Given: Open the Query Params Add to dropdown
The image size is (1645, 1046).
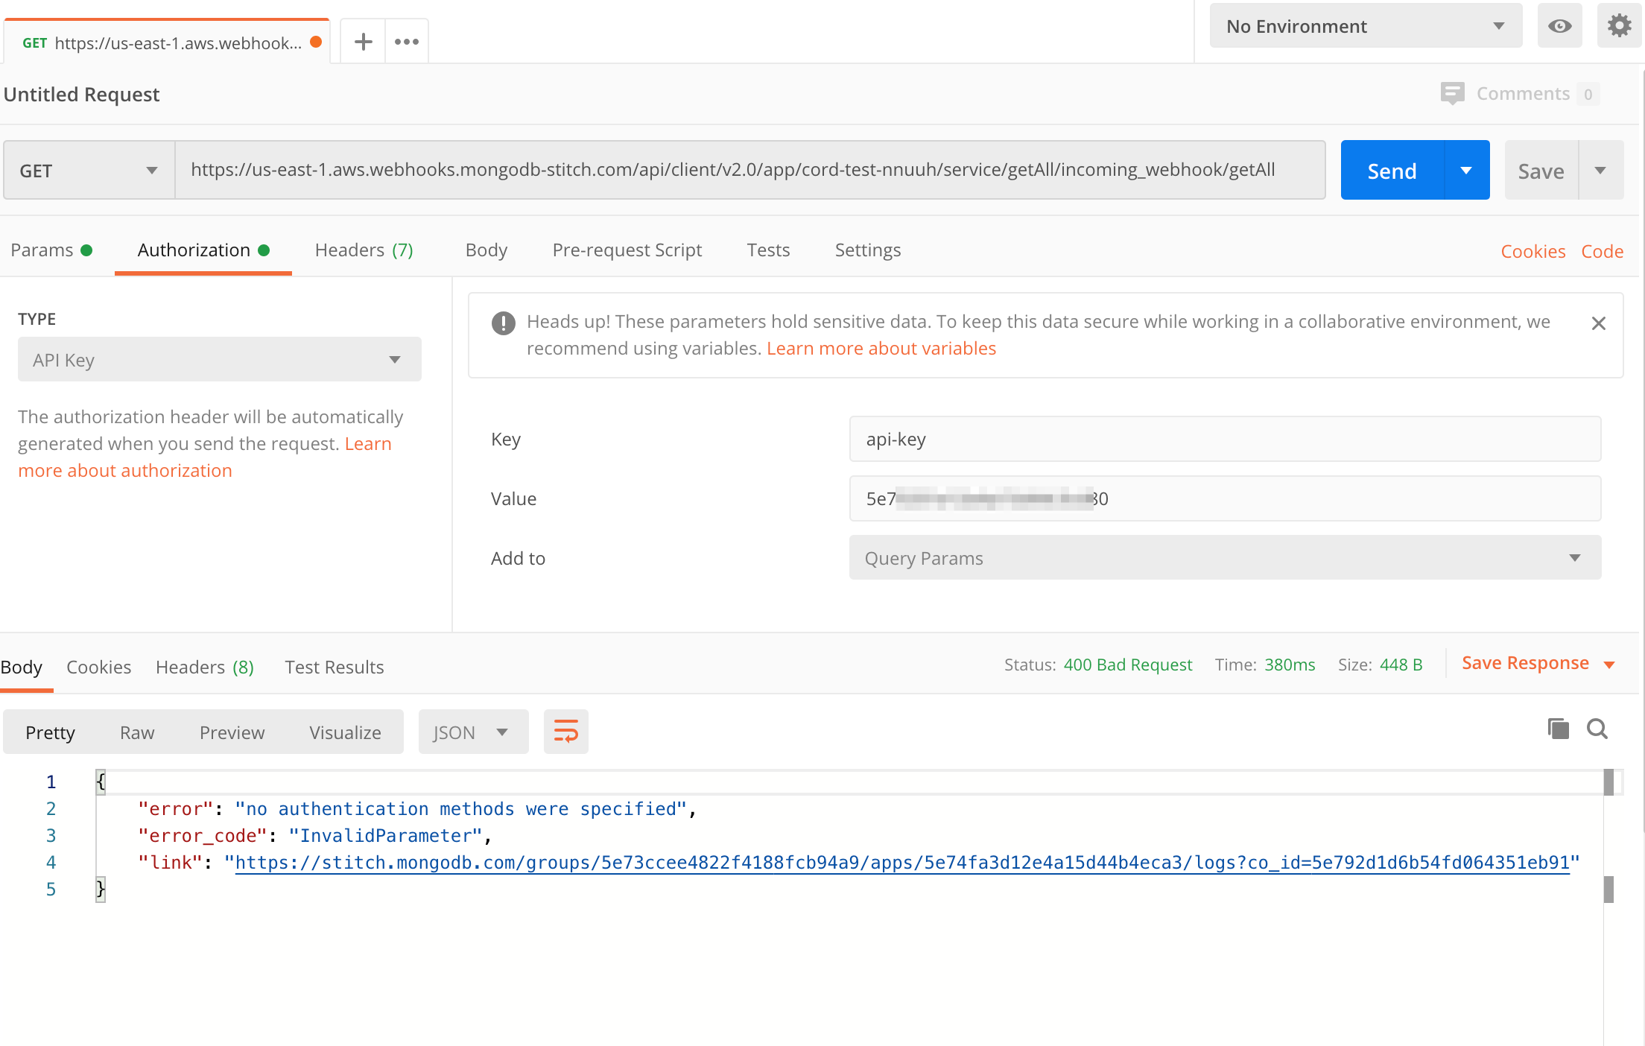Looking at the screenshot, I should pos(1224,558).
